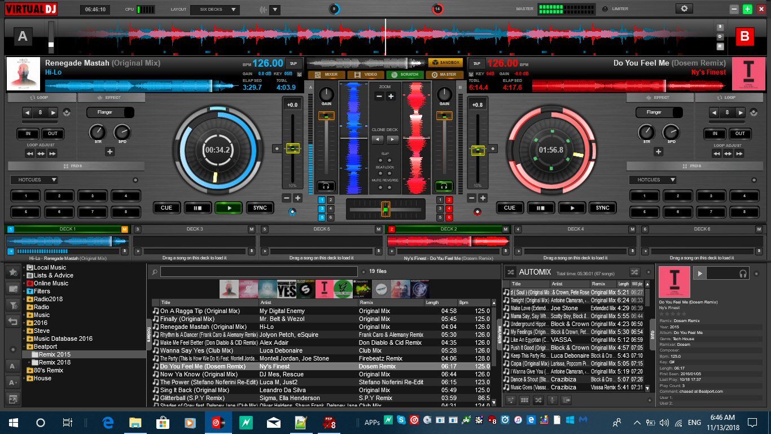Screen dimensions: 771x434
Task: Toggle the left deck loop on/off round button
Action: [67, 112]
